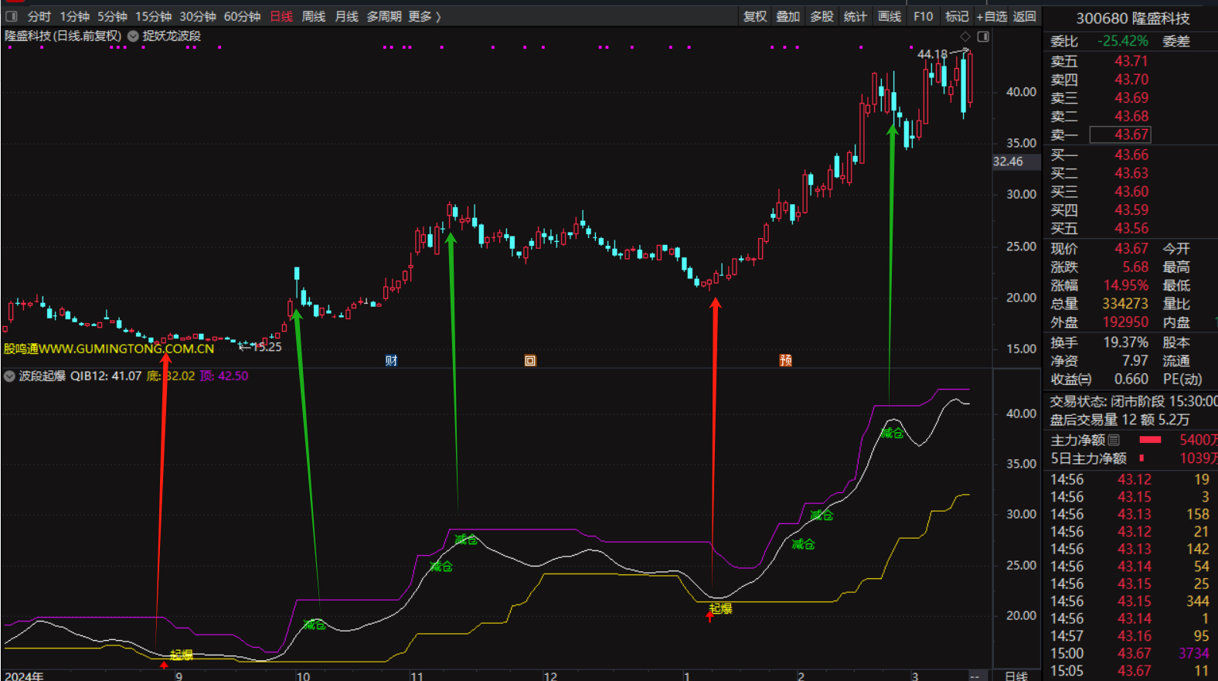The width and height of the screenshot is (1218, 681).
Task: Open F10 company information
Action: pyautogui.click(x=923, y=16)
